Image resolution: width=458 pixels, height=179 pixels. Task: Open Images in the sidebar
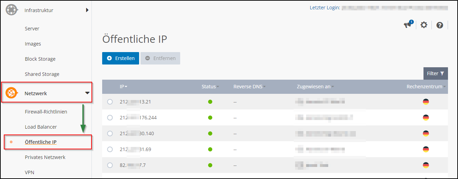(33, 44)
